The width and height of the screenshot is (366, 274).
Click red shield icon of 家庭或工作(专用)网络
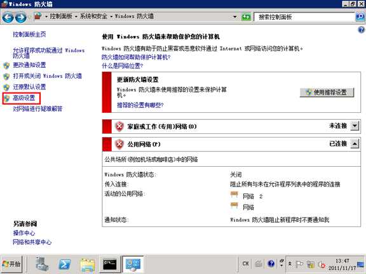[x=119, y=126]
